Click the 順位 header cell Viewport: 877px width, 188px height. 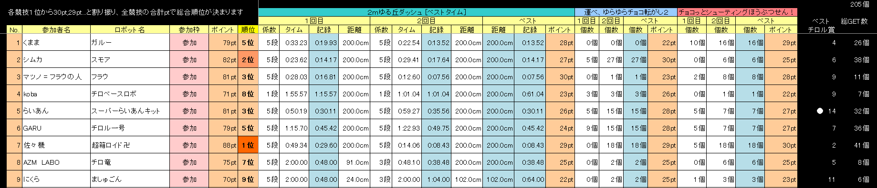point(248,29)
